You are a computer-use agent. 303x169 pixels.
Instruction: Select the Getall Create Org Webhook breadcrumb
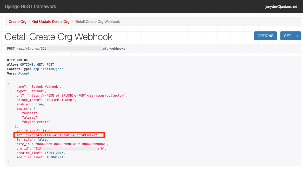97,22
